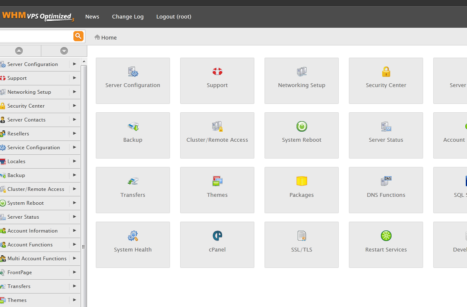Select Server Status in the sidebar
The image size is (467, 307).
click(23, 217)
